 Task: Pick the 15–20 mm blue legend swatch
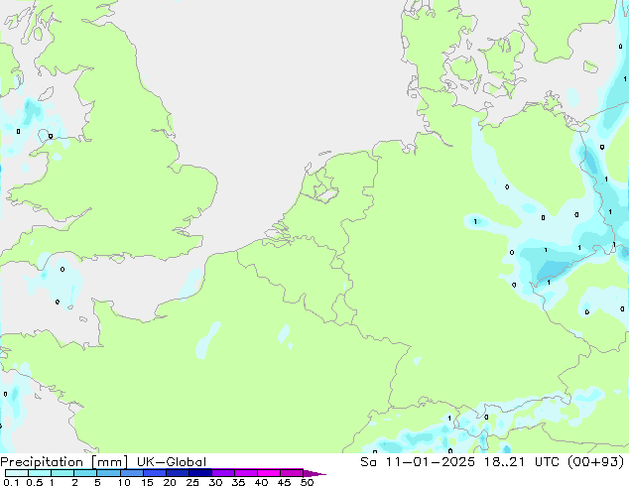coord(155,473)
